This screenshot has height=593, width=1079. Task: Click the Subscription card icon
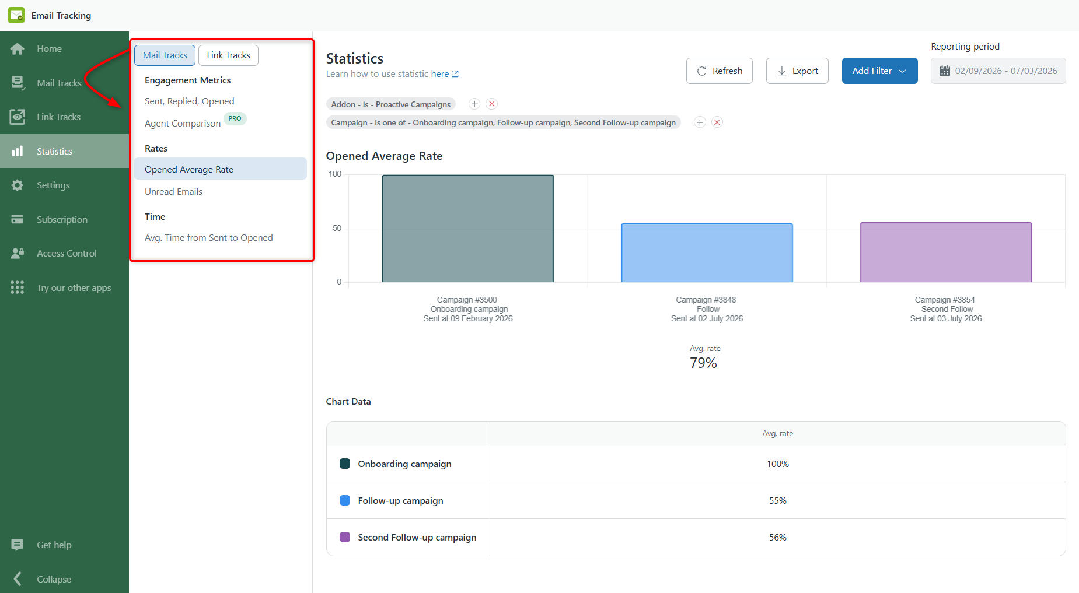tap(18, 219)
